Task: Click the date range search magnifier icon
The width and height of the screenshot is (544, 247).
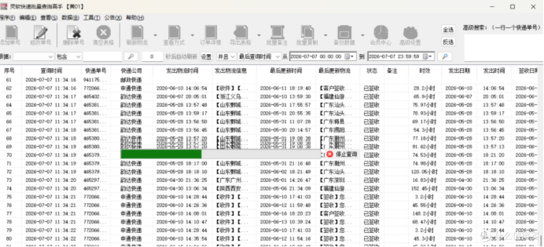Action: tap(445, 56)
